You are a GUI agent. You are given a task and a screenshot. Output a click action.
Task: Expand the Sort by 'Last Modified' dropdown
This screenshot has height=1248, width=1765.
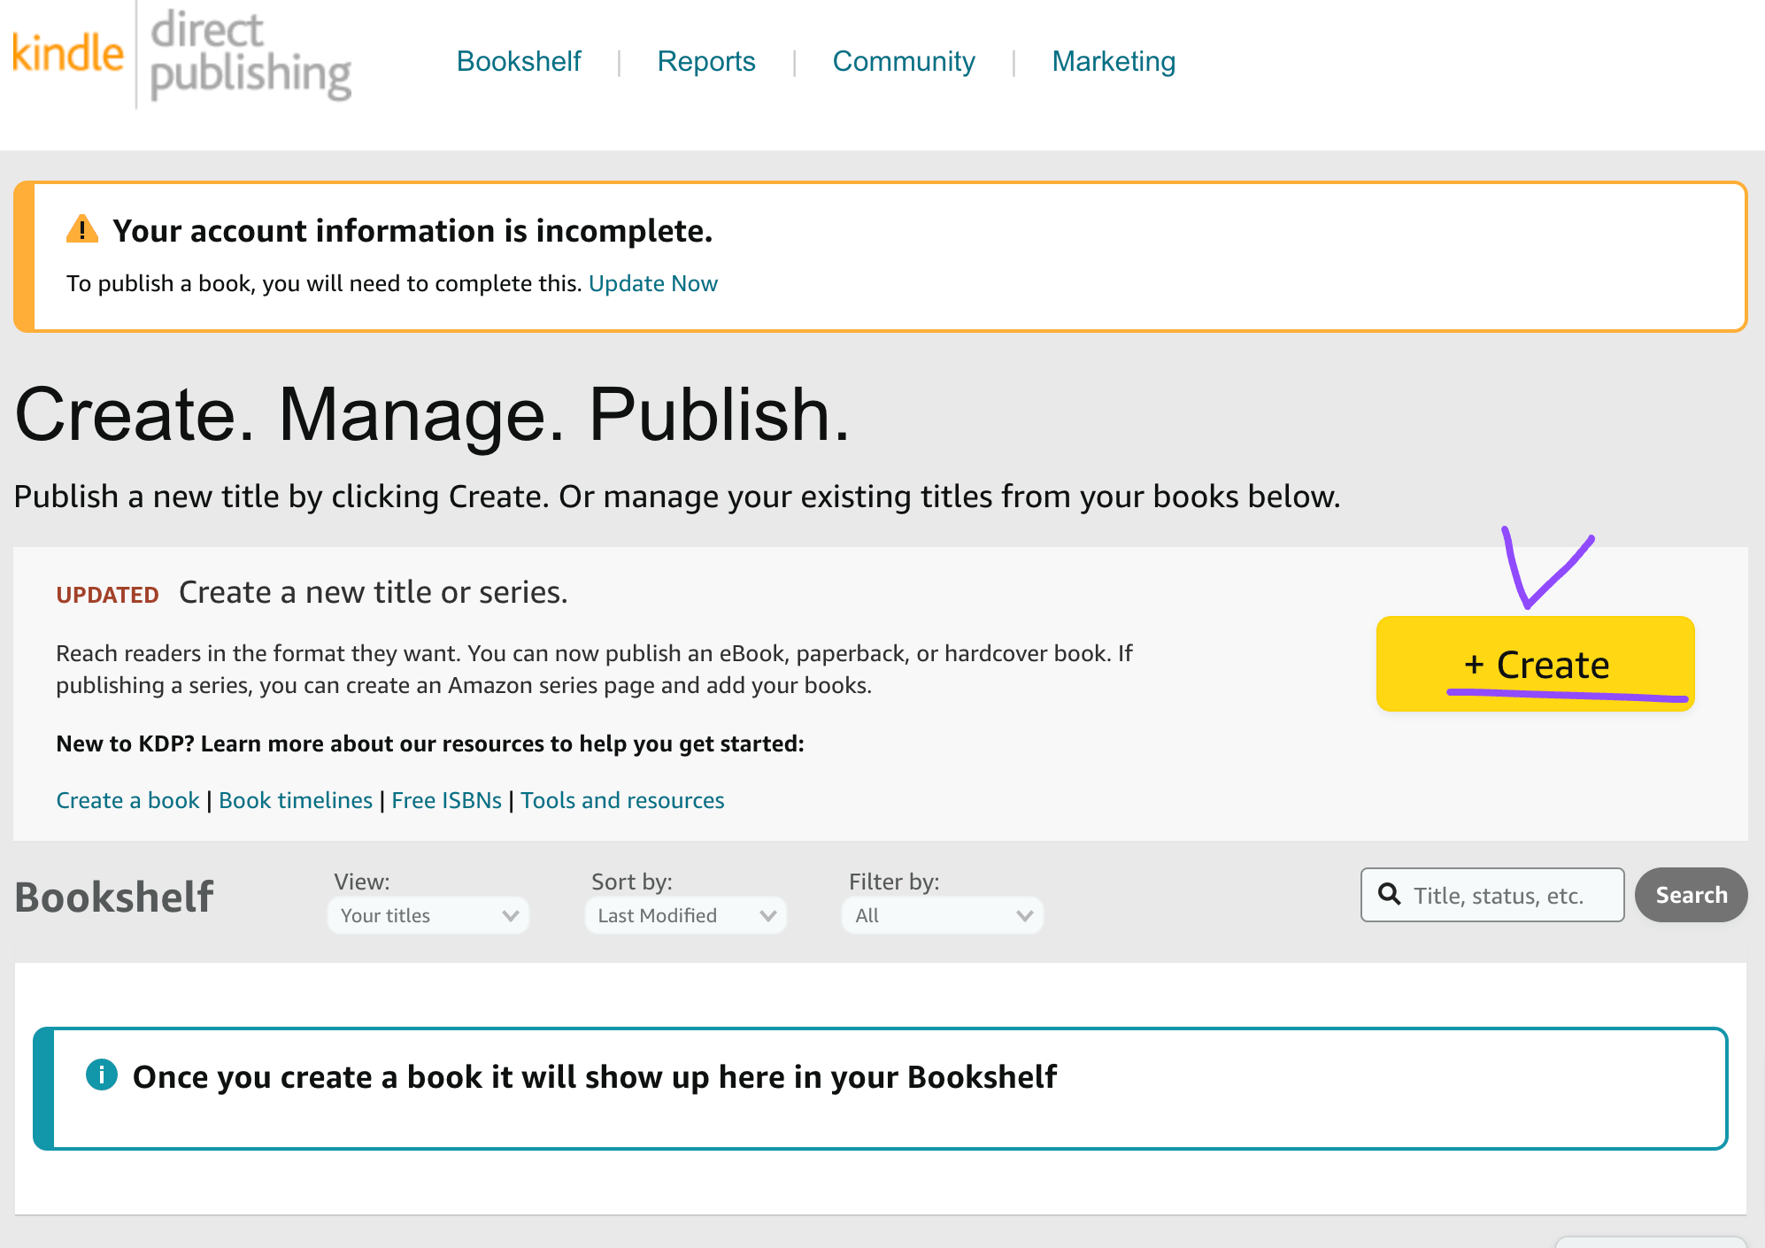point(685,915)
